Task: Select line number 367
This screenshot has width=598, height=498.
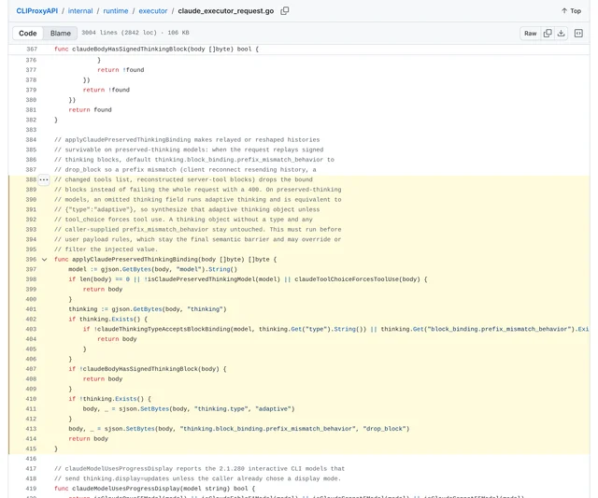Action: point(32,50)
